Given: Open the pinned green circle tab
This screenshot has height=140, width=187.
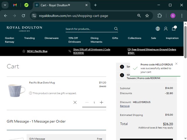Looking at the screenshot, I should click(26, 5).
